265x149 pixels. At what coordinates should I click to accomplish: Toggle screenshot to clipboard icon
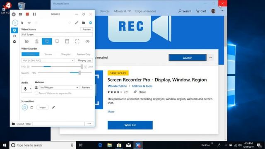point(32,108)
